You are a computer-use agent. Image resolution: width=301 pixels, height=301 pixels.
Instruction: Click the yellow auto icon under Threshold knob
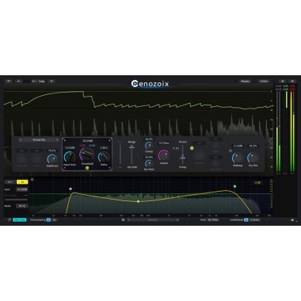click(x=87, y=168)
